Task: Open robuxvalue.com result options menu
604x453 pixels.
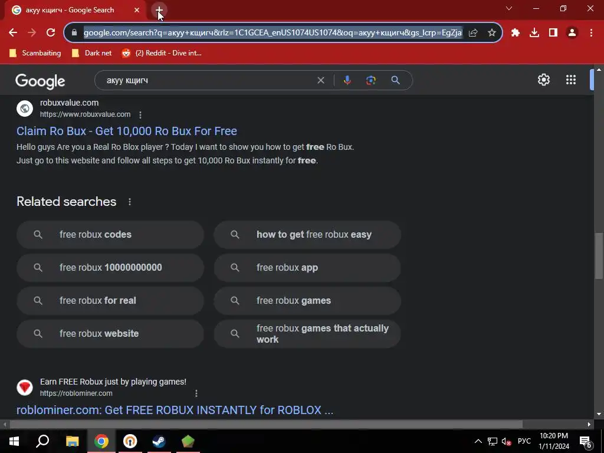Action: 140,115
